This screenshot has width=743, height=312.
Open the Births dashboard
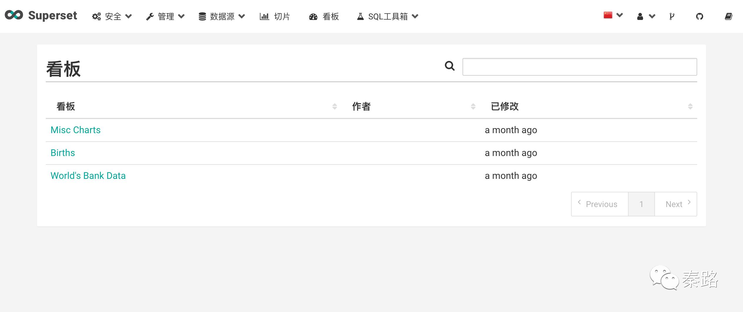pyautogui.click(x=63, y=153)
